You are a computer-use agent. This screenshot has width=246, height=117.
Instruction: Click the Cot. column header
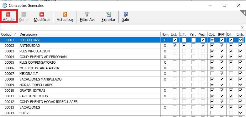(212, 34)
